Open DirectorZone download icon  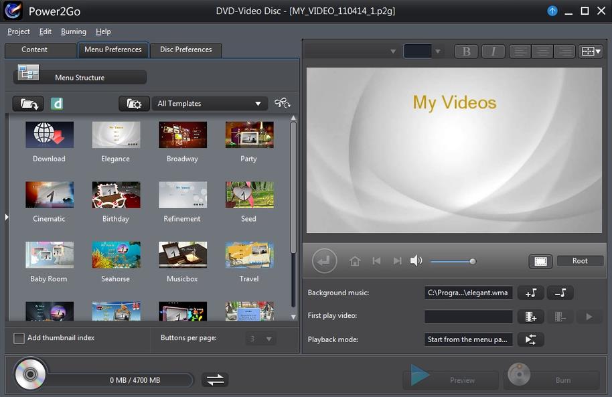(x=57, y=104)
